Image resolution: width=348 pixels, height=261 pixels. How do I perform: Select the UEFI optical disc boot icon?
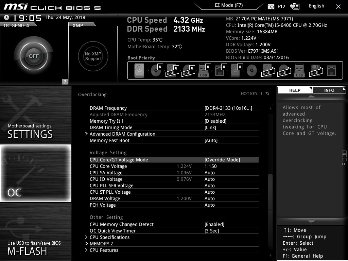point(157,70)
